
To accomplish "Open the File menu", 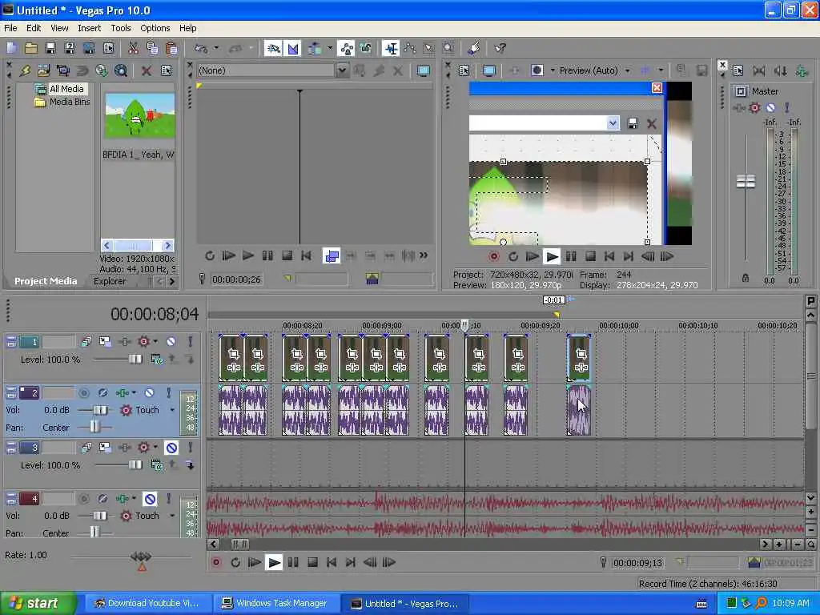I will pyautogui.click(x=10, y=28).
